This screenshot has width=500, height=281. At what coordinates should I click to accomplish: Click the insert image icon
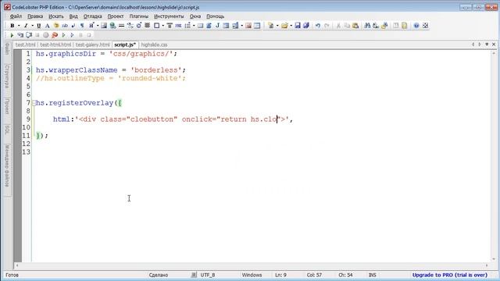(x=104, y=26)
